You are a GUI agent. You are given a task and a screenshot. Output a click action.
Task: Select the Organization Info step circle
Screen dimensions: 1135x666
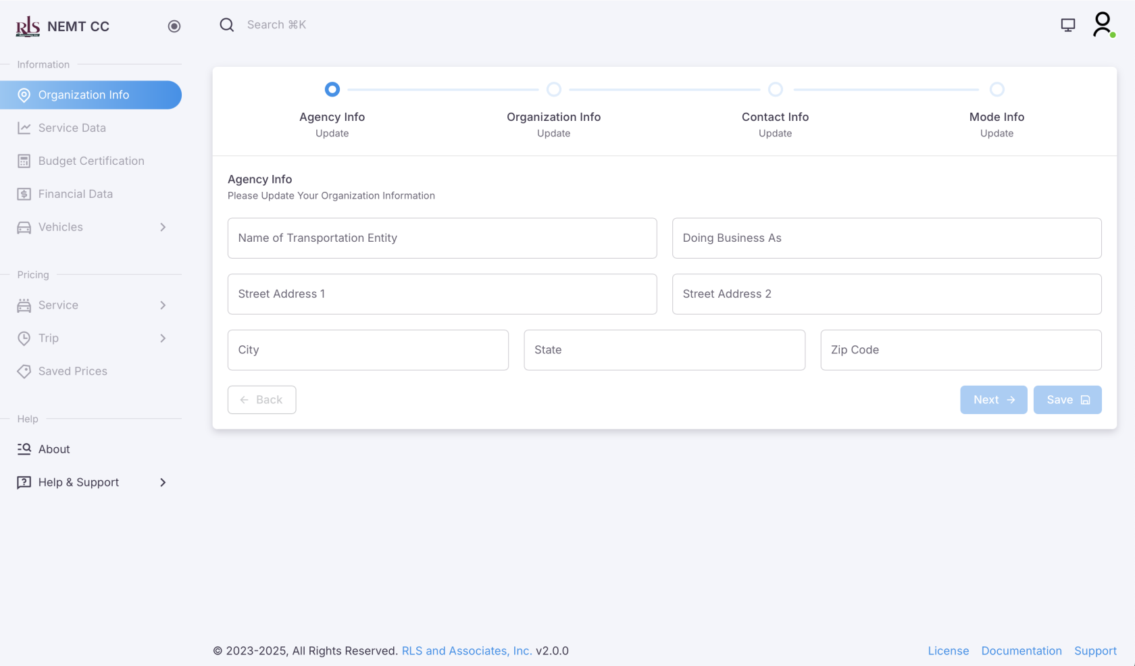click(x=553, y=89)
